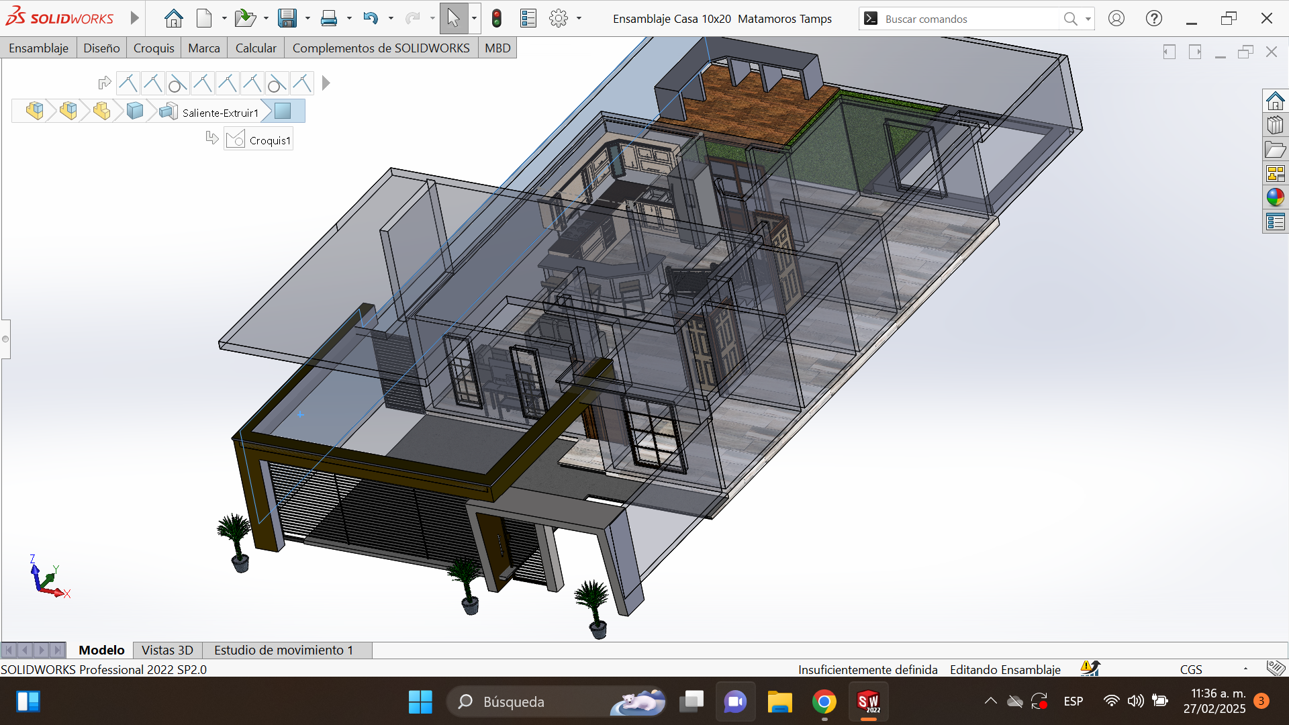
Task: Open the Options gear icon
Action: pyautogui.click(x=558, y=19)
